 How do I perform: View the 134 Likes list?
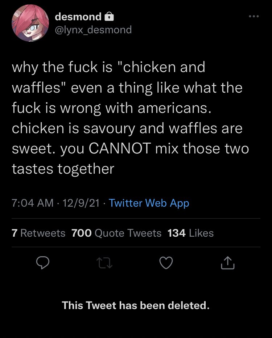pos(191,233)
